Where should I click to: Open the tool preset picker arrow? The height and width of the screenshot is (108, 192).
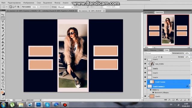(7, 7)
